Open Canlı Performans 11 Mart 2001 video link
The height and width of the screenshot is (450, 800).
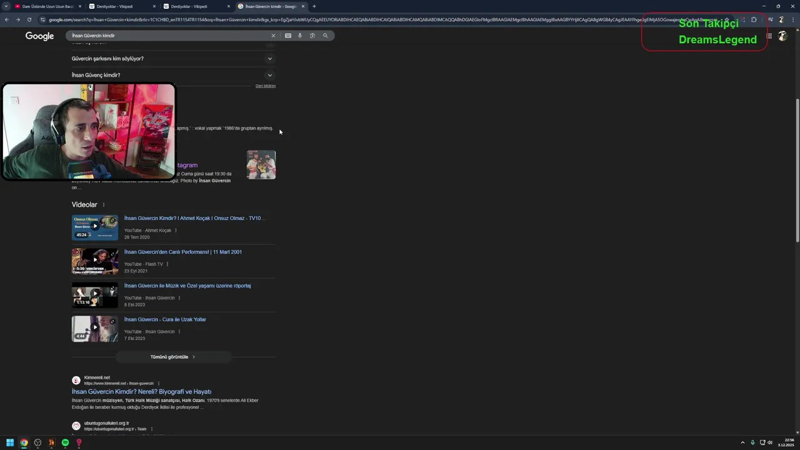coord(183,252)
